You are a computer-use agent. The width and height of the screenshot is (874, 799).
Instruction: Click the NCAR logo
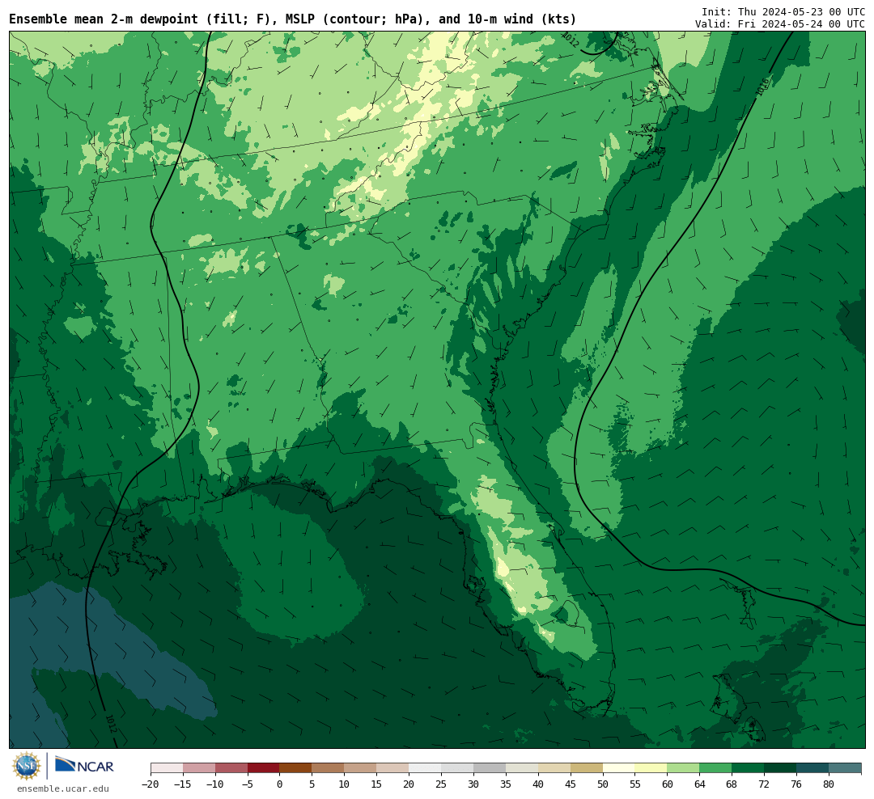click(84, 766)
